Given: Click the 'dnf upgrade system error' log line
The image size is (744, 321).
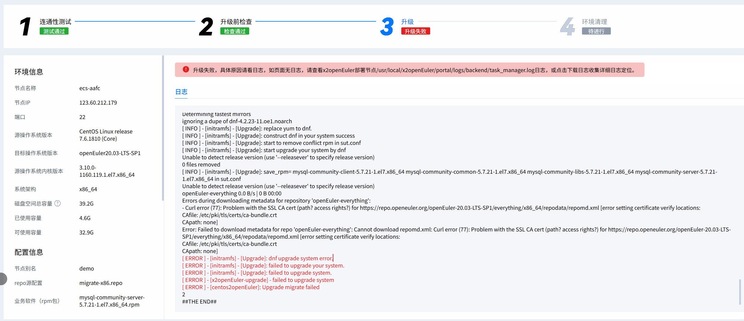Looking at the screenshot, I should tap(257, 258).
